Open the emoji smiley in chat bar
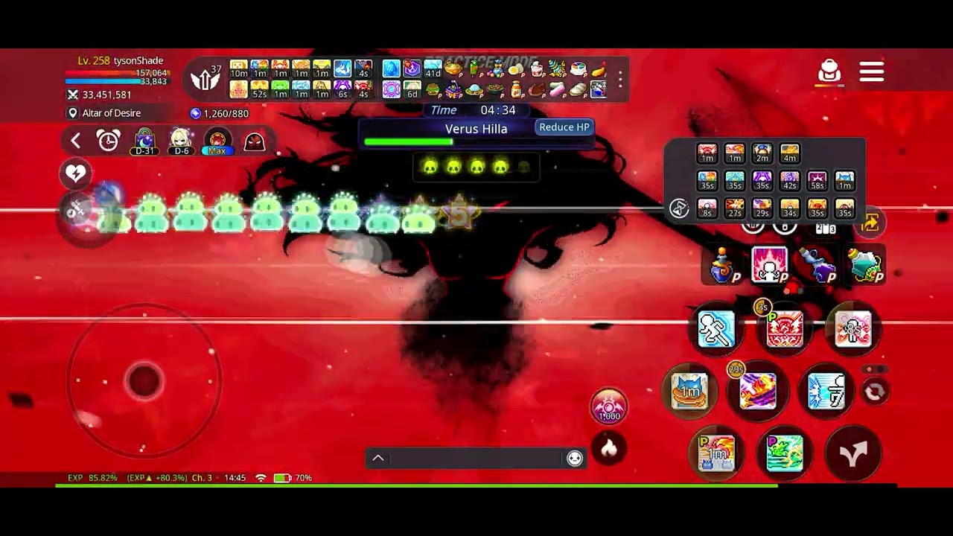 [x=574, y=459]
